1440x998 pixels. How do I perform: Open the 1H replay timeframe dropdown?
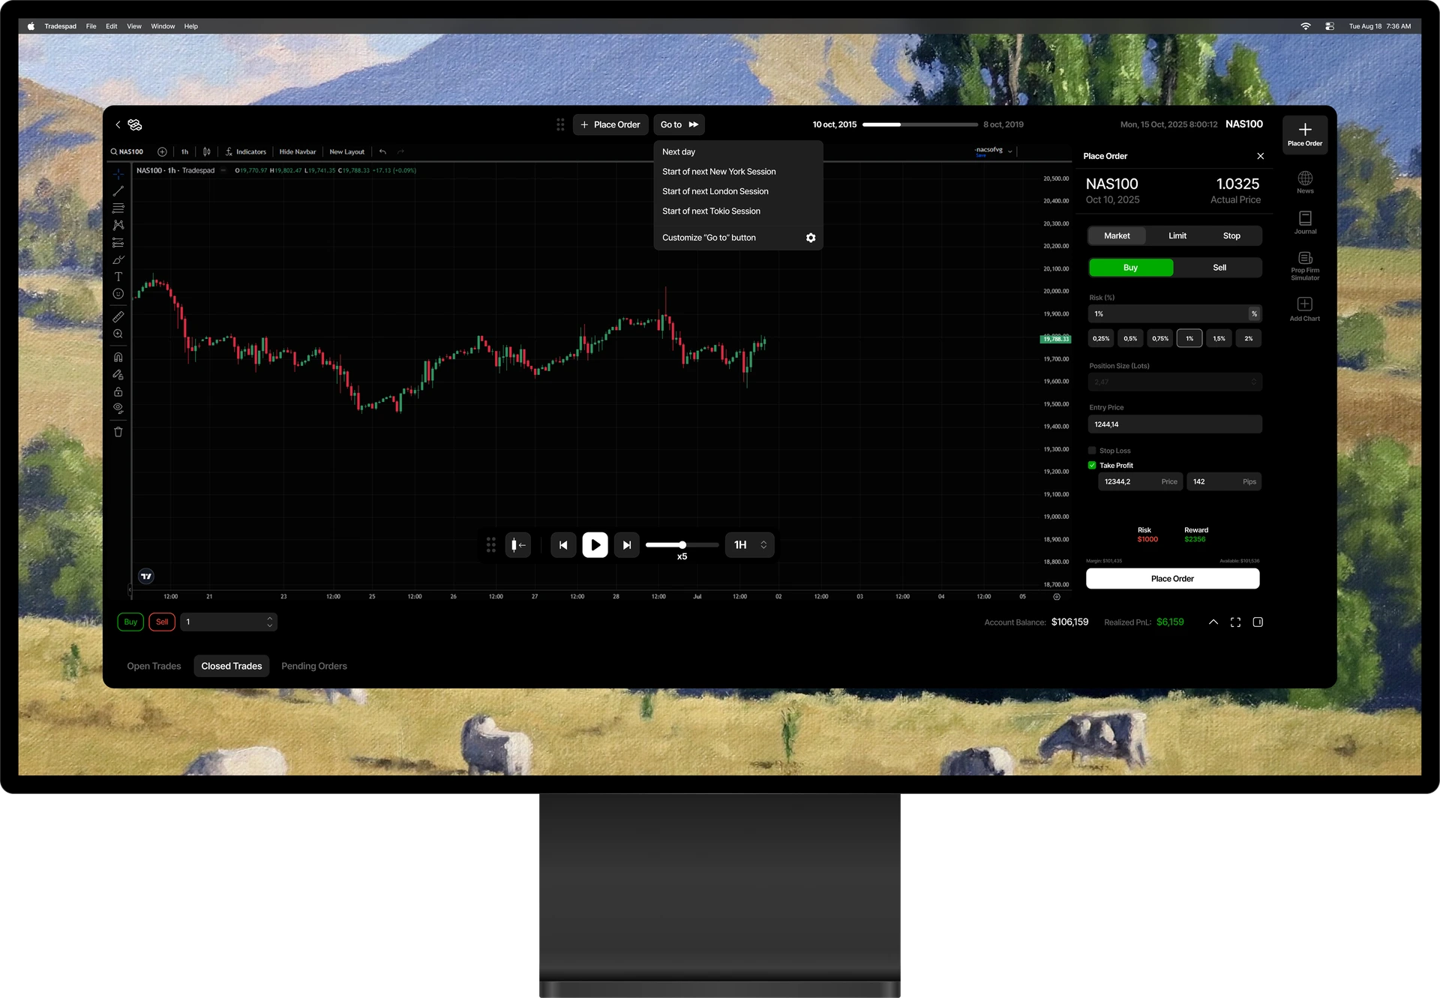(x=750, y=545)
